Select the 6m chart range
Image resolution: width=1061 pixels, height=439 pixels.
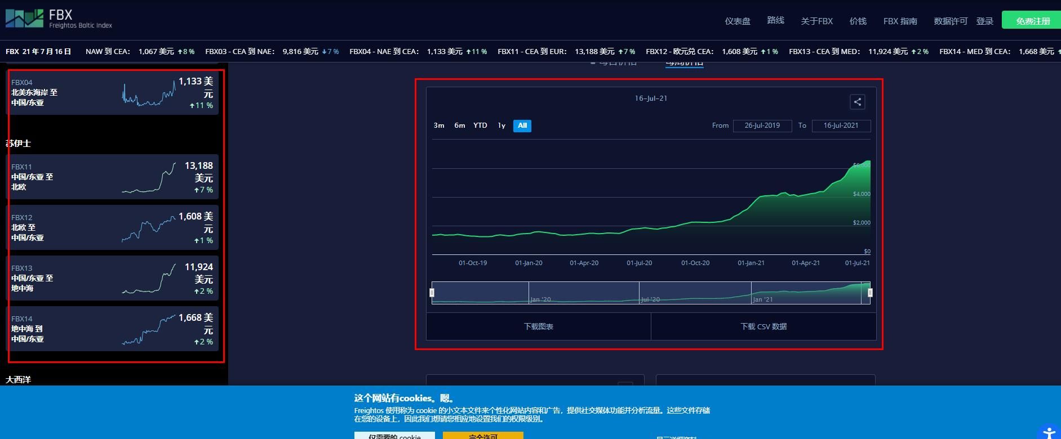460,126
